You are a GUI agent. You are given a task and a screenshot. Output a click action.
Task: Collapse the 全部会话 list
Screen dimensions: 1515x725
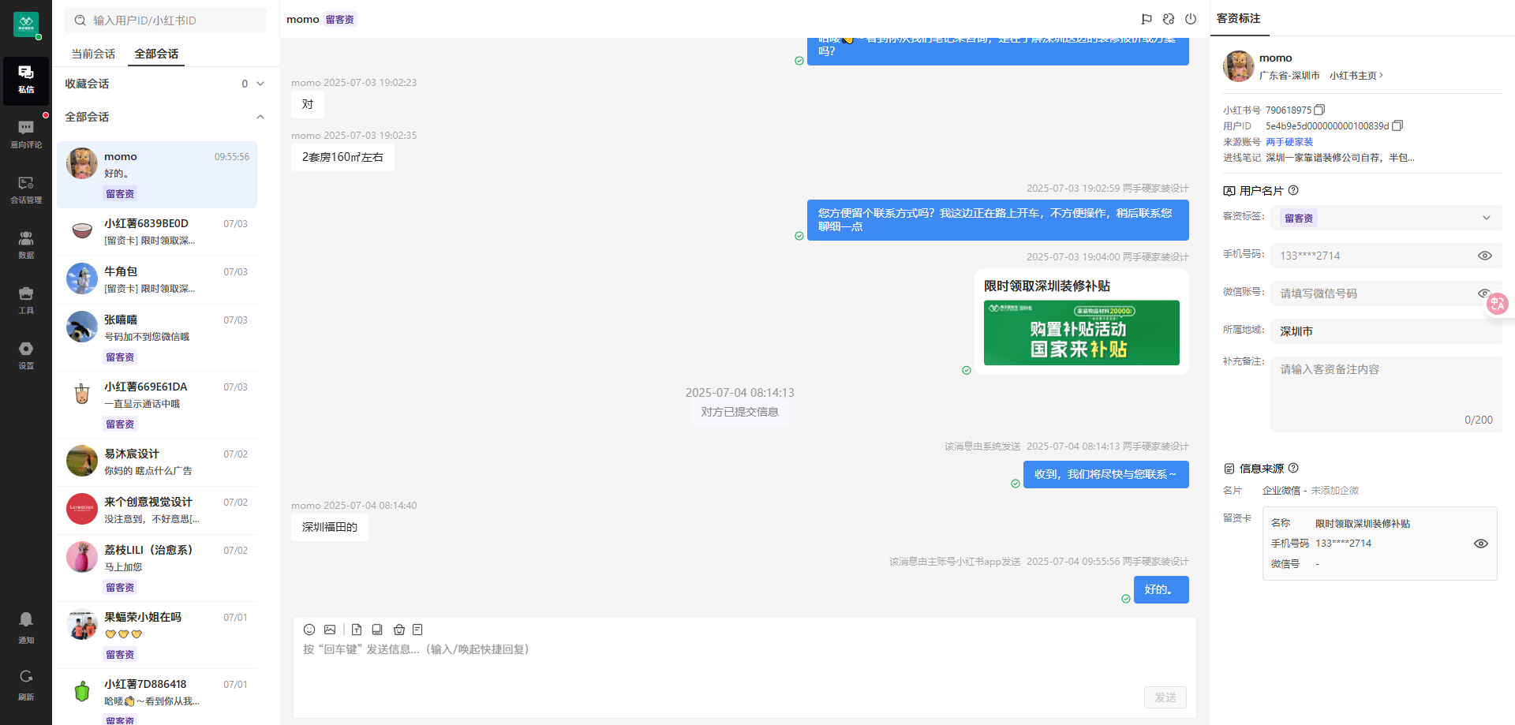260,117
